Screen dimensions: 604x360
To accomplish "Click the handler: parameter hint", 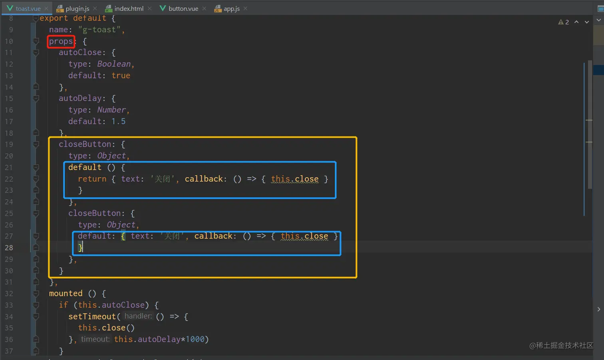I will [138, 316].
